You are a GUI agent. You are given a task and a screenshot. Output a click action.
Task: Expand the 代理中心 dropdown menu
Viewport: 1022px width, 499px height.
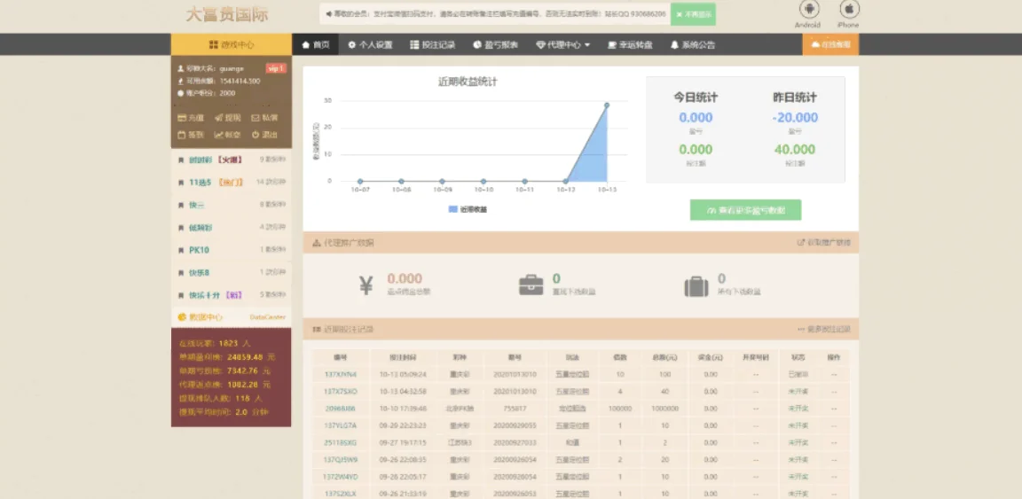563,44
